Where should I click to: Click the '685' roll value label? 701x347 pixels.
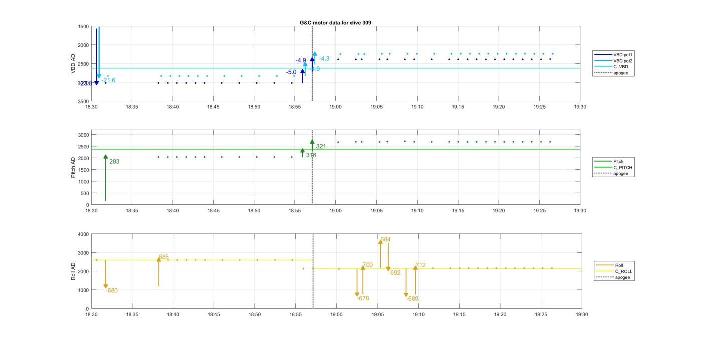(164, 257)
